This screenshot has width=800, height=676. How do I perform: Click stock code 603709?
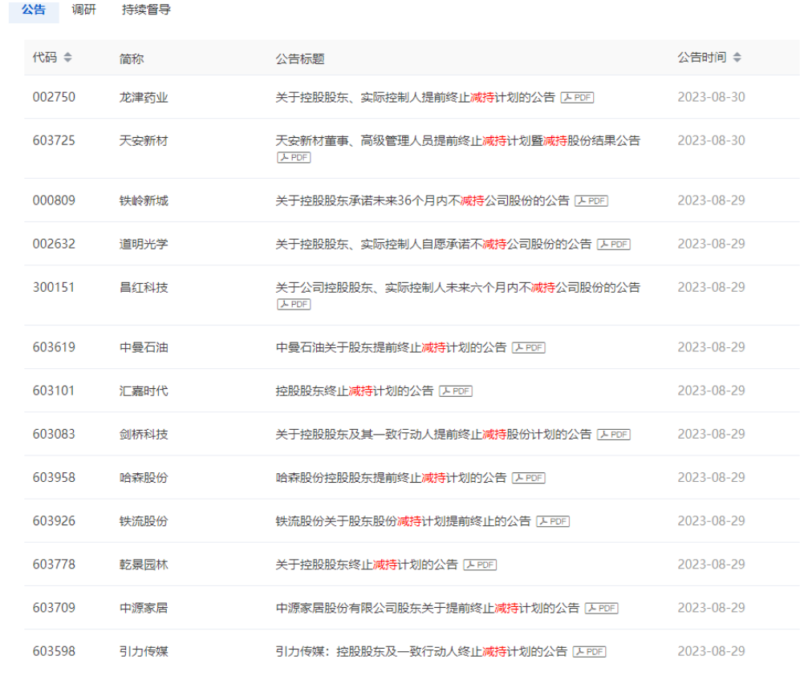tap(54, 608)
